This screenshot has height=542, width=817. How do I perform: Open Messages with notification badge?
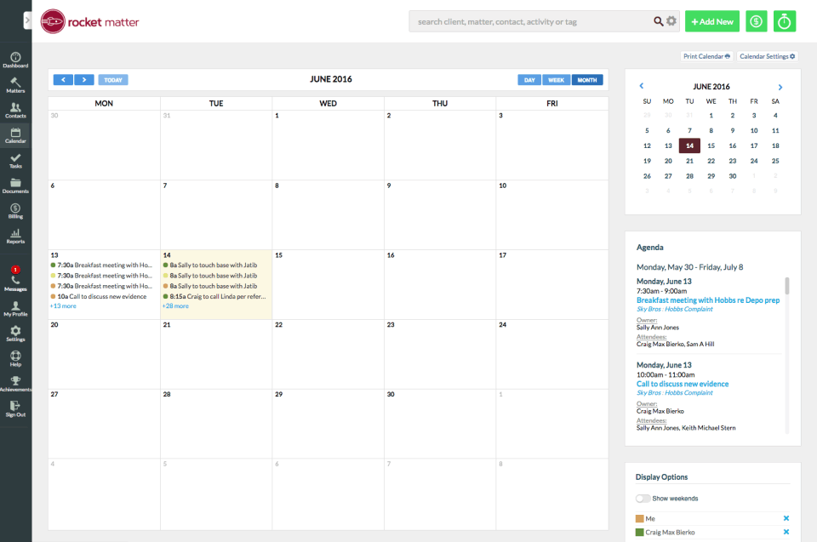tap(15, 281)
